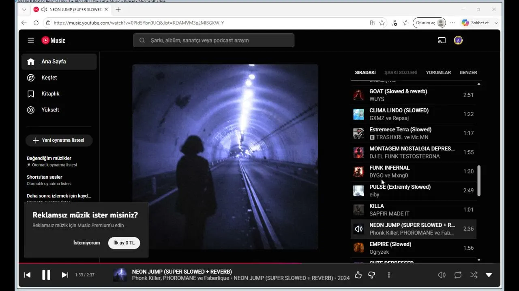This screenshot has height=291, width=519.
Task: View site information lock icon
Action: pos(48,23)
